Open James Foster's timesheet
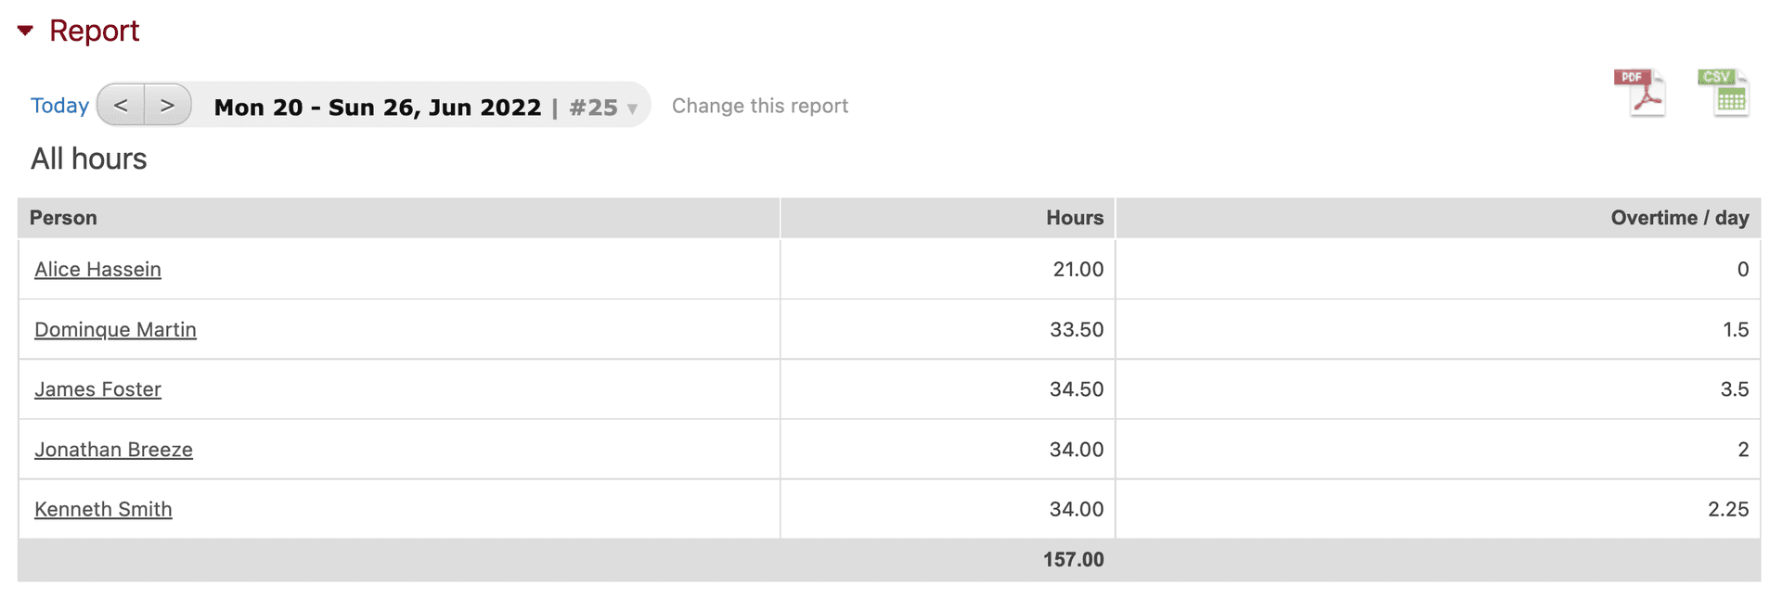 pyautogui.click(x=97, y=388)
